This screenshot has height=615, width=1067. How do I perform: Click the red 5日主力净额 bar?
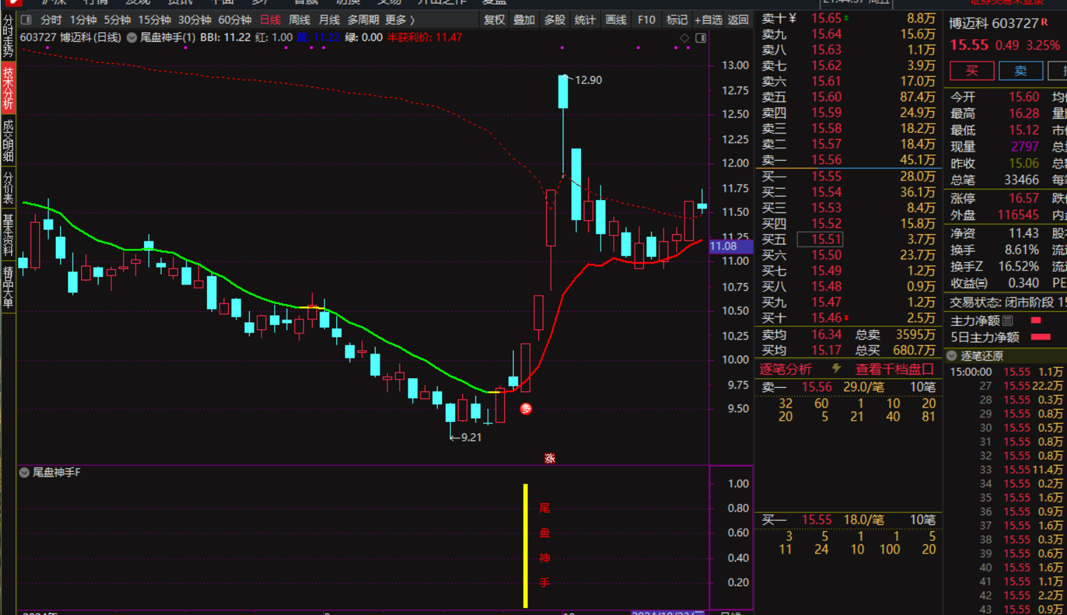(x=1040, y=337)
